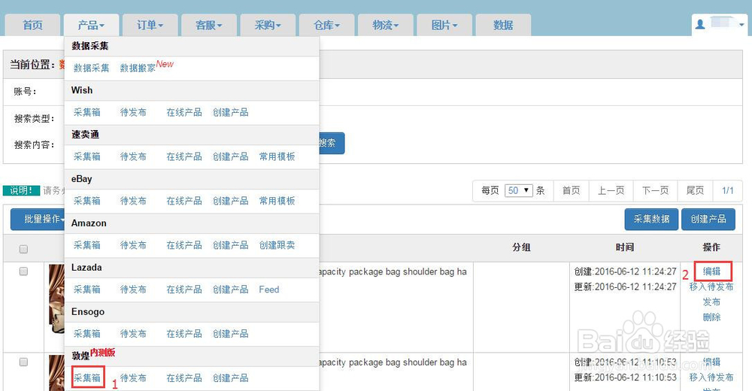Image resolution: width=752 pixels, height=391 pixels.
Task: Click 编辑 for product created 11:10:53
Action: click(x=711, y=362)
